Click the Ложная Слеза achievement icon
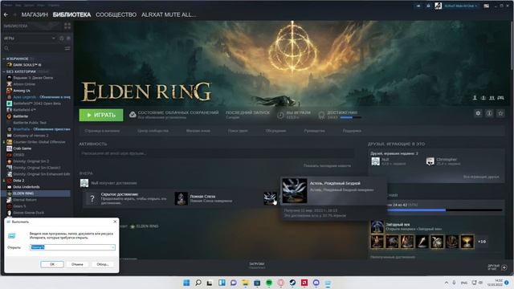The image size is (514, 289). tap(181, 198)
